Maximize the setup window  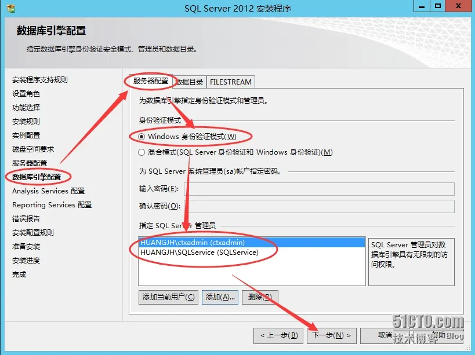pyautogui.click(x=438, y=6)
